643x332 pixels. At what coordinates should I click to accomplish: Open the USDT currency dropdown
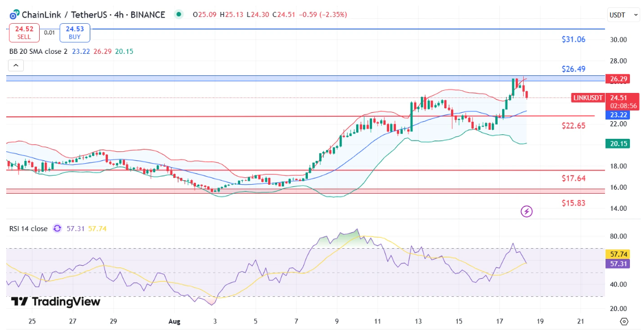623,15
